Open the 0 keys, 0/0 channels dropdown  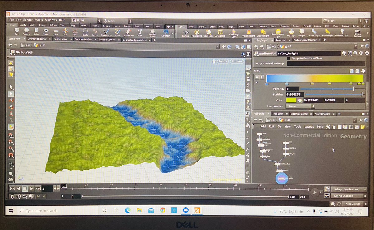[x=349, y=189]
